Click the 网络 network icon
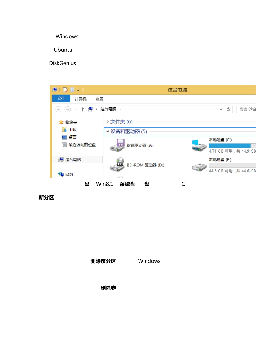Image resolution: width=256 pixels, height=362 pixels. [x=61, y=174]
